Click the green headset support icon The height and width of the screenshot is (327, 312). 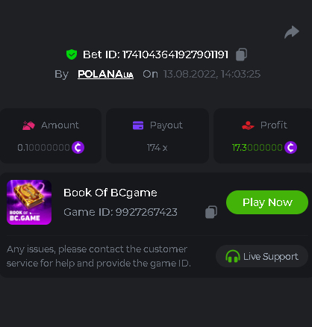pos(232,256)
